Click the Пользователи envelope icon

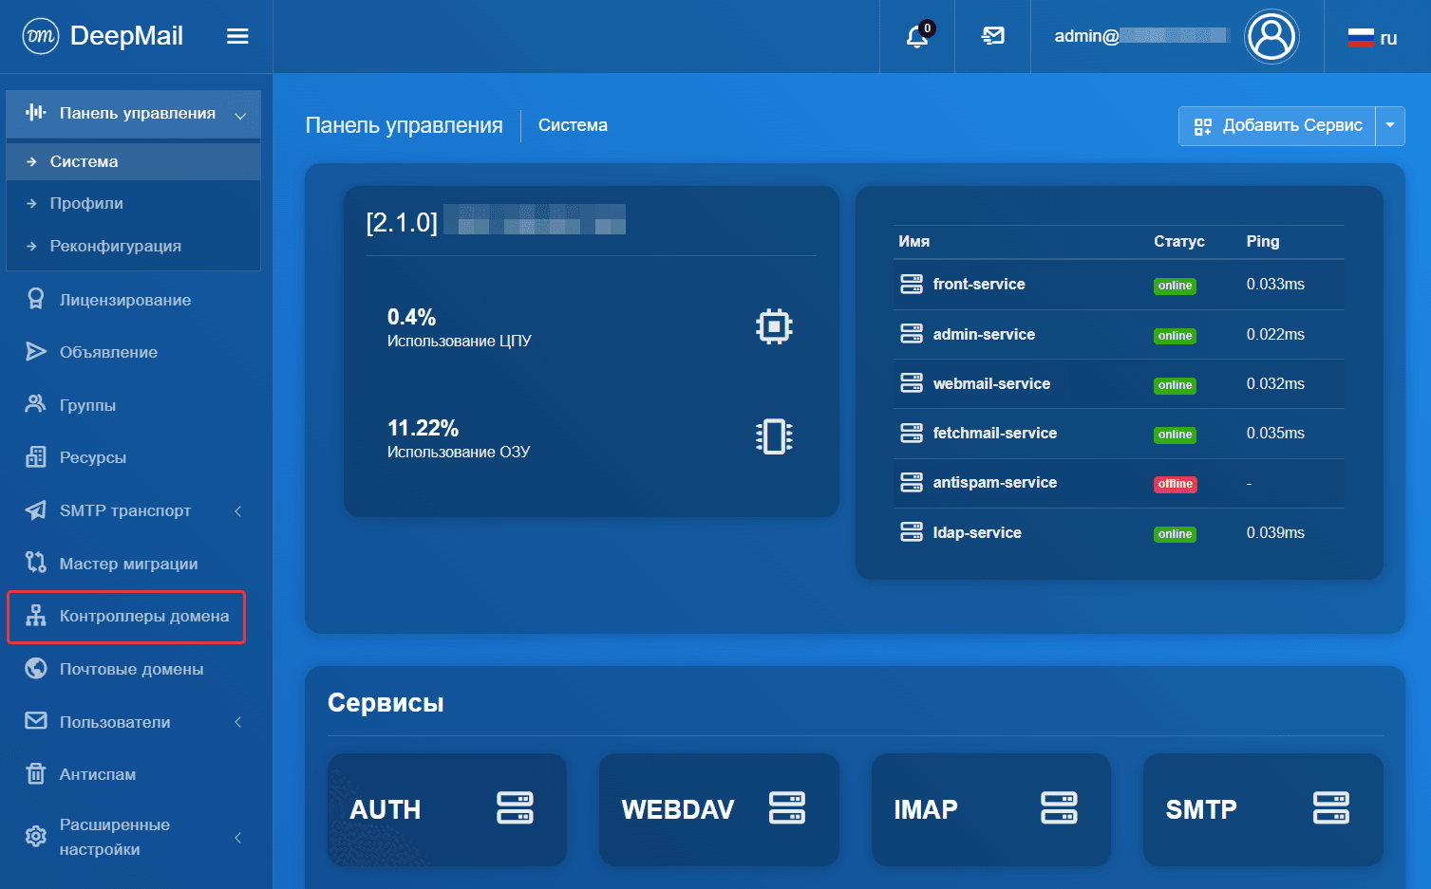36,721
